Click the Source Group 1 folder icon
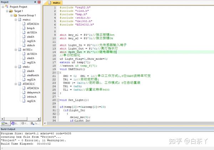Screen dimensions: 214x150 click(x=15, y=15)
